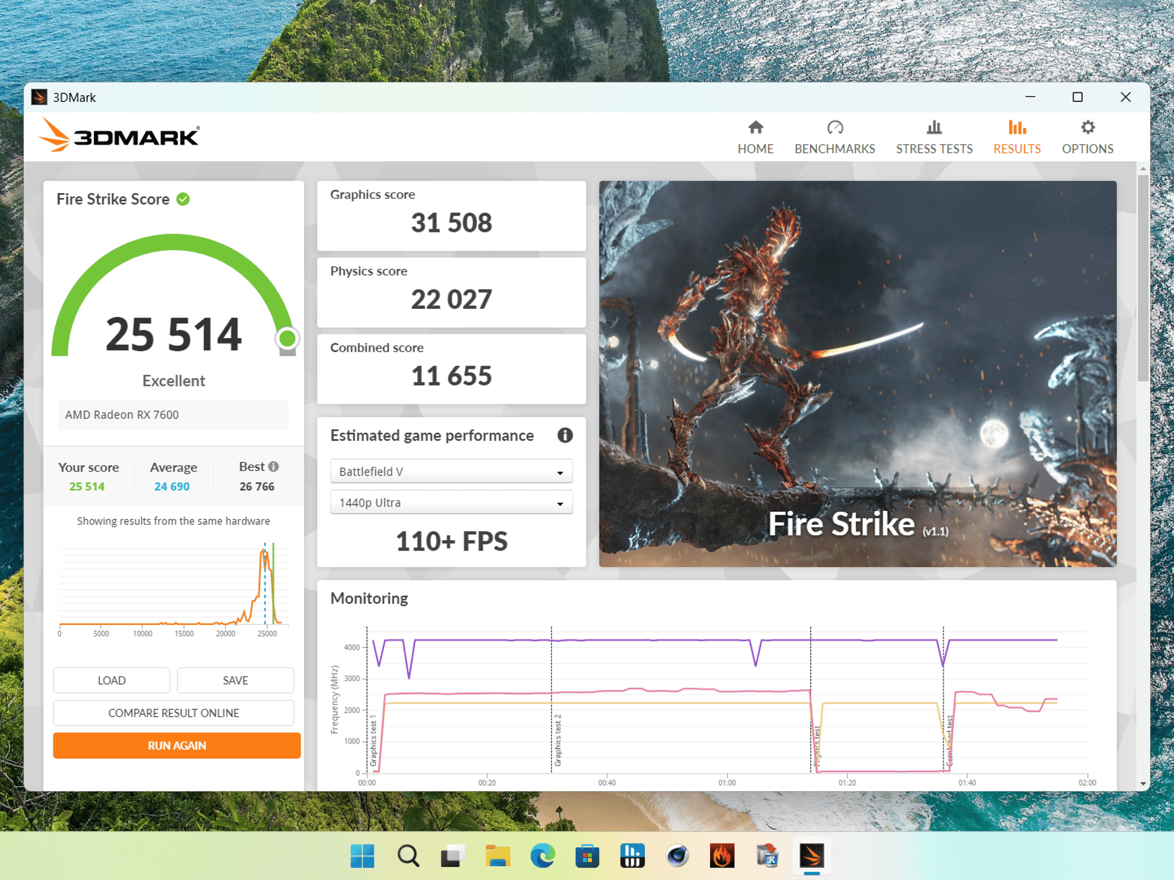Open the BENCHMARKS tab
The image size is (1174, 880).
point(835,137)
